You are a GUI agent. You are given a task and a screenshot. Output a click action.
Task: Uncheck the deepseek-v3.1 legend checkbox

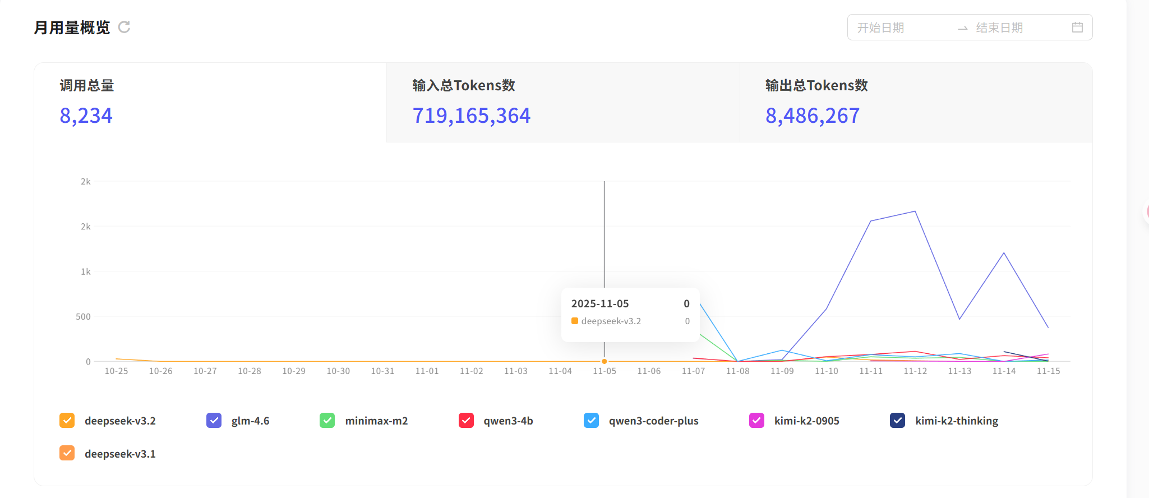pos(67,453)
